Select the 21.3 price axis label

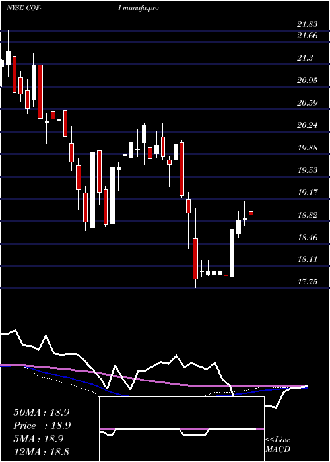pyautogui.click(x=305, y=58)
